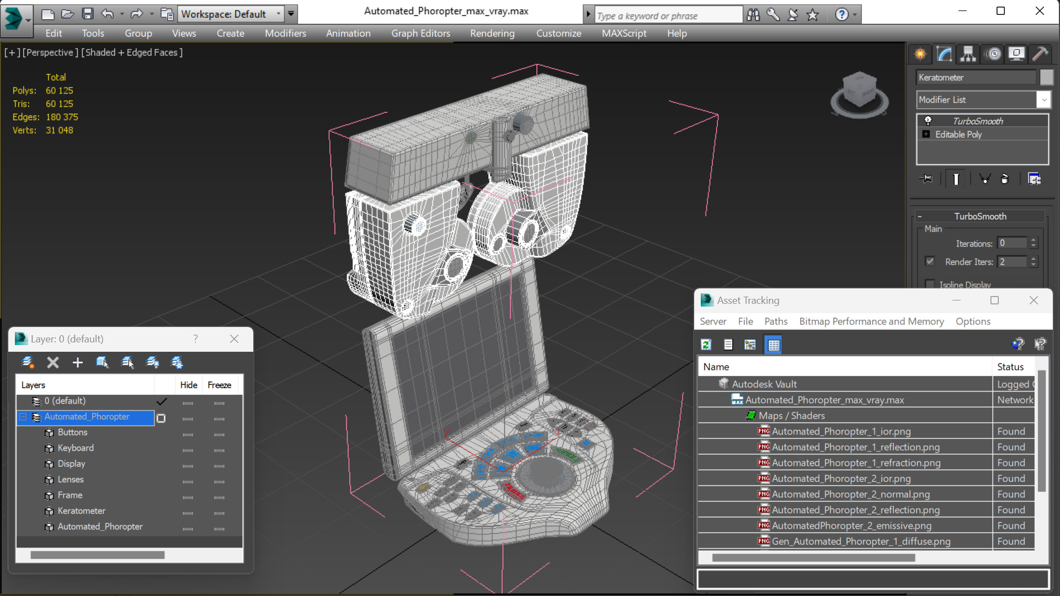
Task: Open Bitmap Performance and Memory menu
Action: click(871, 321)
